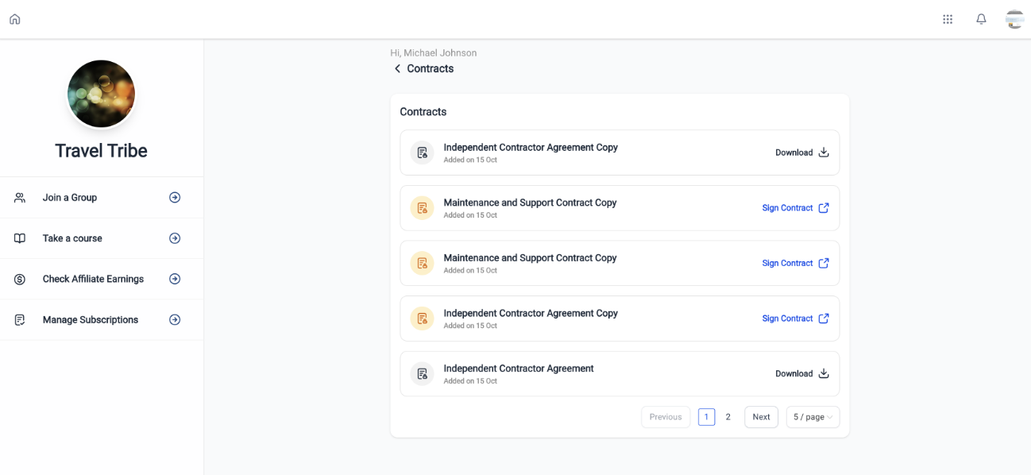Click the dollar icon for Check Affiliate Earnings
Image resolution: width=1031 pixels, height=475 pixels.
click(x=20, y=280)
